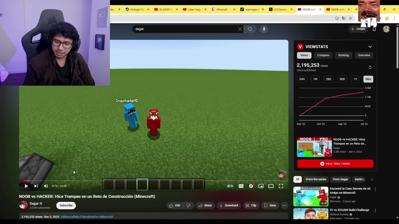Click Dagar channel name link
The width and height of the screenshot is (399, 224).
click(34, 203)
